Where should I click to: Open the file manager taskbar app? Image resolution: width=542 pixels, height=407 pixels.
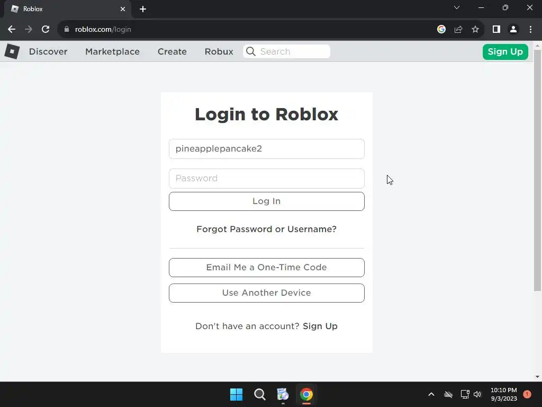pos(283,394)
